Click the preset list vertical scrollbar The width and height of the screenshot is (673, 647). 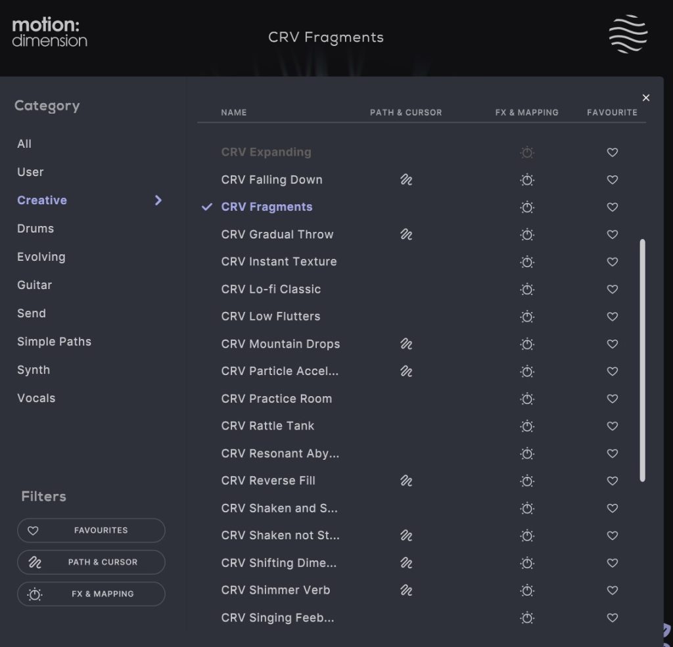(642, 360)
